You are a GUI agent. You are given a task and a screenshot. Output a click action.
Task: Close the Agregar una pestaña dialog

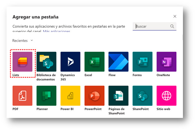coord(175,16)
